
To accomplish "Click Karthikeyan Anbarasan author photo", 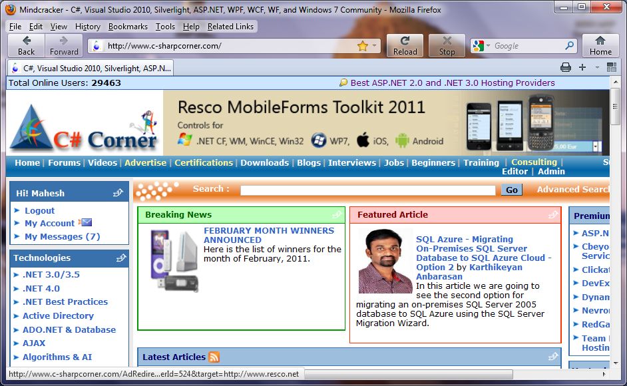I will click(385, 261).
